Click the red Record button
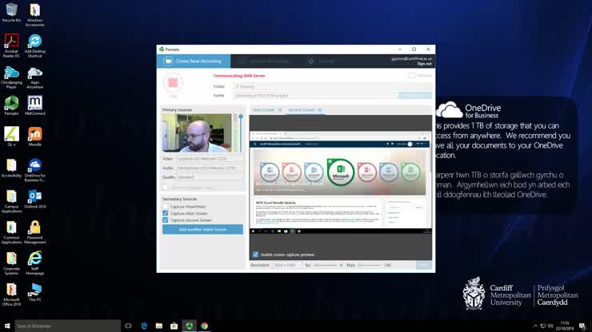Viewport: 592px width, 332px height. [x=173, y=83]
